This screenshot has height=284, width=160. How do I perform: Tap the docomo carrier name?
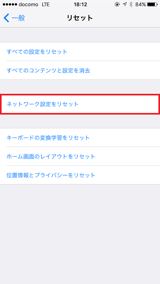[x=28, y=4]
